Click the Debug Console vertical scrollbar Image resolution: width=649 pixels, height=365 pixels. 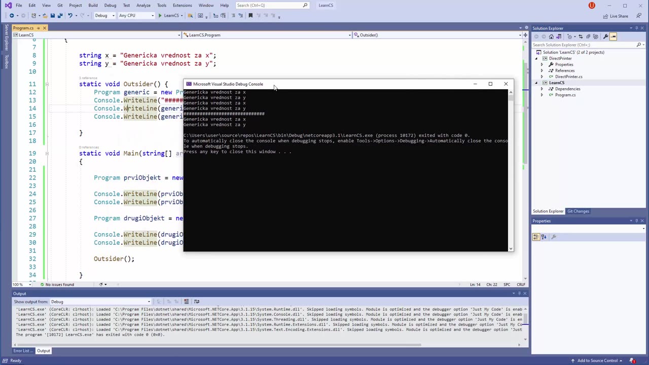(x=511, y=170)
